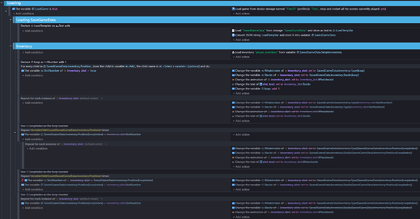Select the Loading group title
Image resolution: width=420 pixels, height=219 pixels.
[x=14, y=3]
